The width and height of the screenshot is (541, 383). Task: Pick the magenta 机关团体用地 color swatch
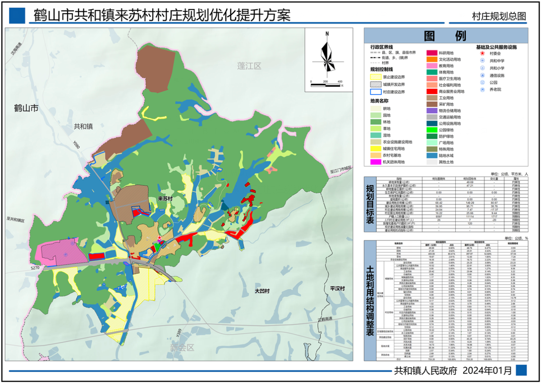(376, 162)
